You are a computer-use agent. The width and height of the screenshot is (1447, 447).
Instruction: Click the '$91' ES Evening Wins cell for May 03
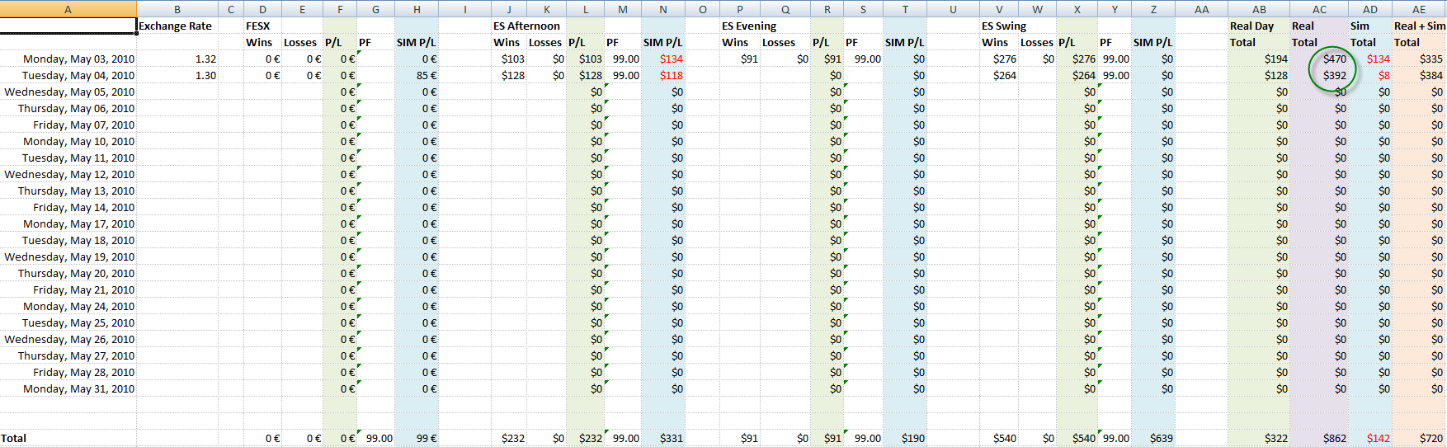(x=740, y=59)
